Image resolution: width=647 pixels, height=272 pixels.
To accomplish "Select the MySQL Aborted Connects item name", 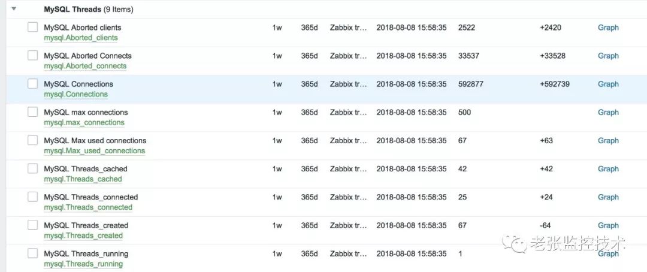I will click(x=88, y=56).
